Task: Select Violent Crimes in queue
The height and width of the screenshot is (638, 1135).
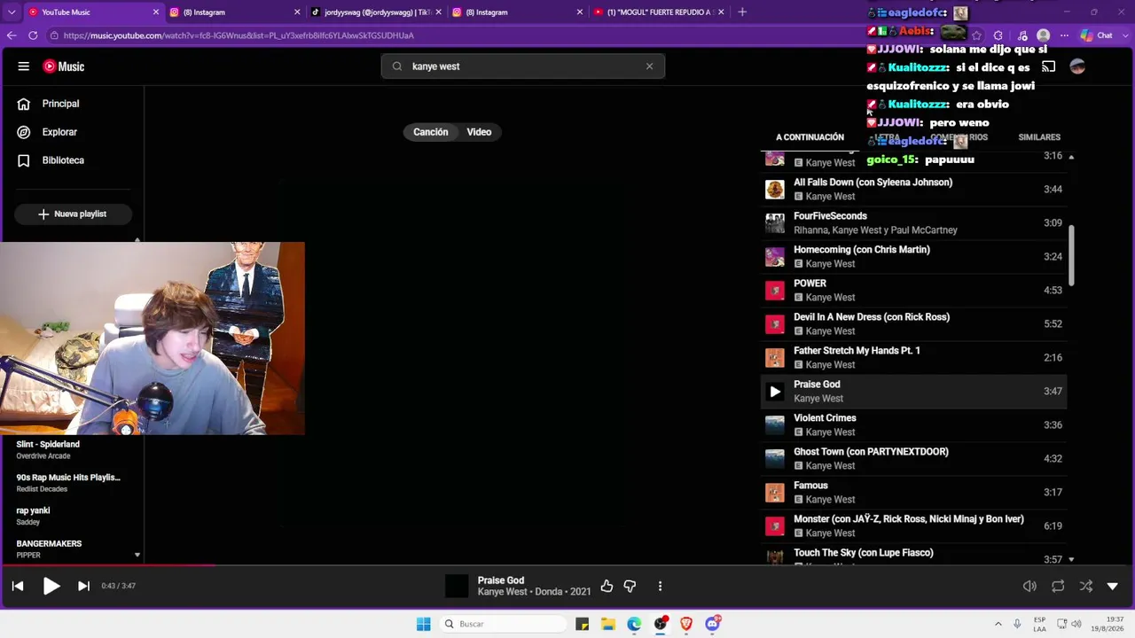Action: [x=913, y=424]
